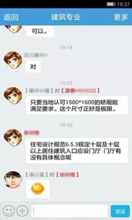The width and height of the screenshot is (132, 220).
Task: Tap avatar beside the 1500*1600 message
Action: tap(13, 96)
